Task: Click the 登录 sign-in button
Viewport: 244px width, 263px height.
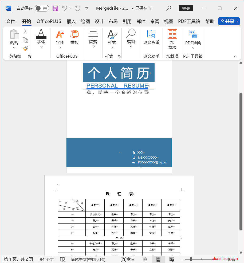Action: click(186, 8)
